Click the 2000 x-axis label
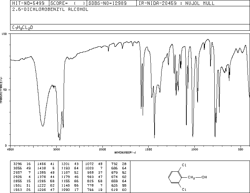Viewport: 250px width, 193px height. 102,149
